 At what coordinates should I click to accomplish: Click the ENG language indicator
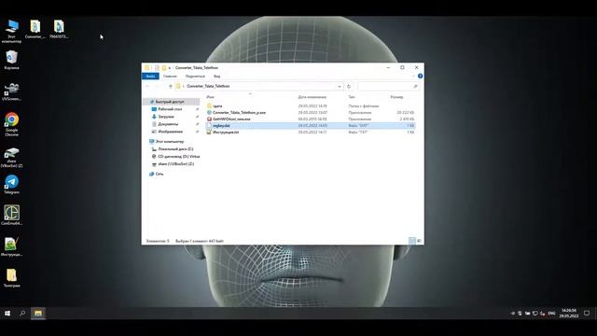click(x=551, y=314)
